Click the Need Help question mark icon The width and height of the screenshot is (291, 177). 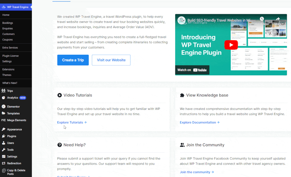59,145
